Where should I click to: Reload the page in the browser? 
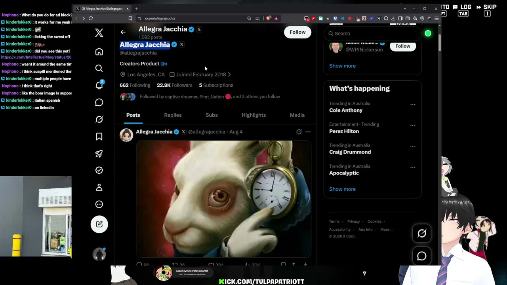(x=91, y=18)
